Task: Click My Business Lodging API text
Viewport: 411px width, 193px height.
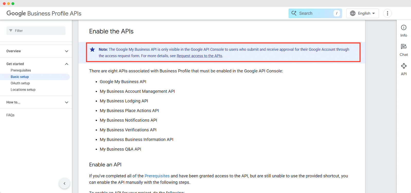Action: coord(124,101)
